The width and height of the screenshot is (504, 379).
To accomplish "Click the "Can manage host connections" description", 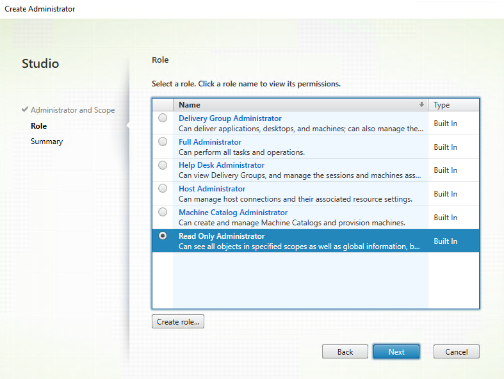I will point(295,199).
